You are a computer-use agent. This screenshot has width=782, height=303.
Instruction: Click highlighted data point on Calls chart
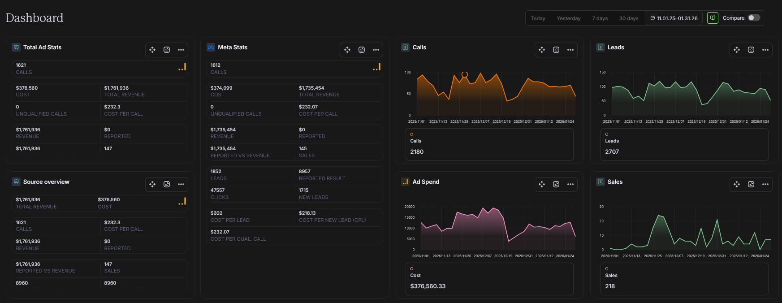tap(465, 74)
